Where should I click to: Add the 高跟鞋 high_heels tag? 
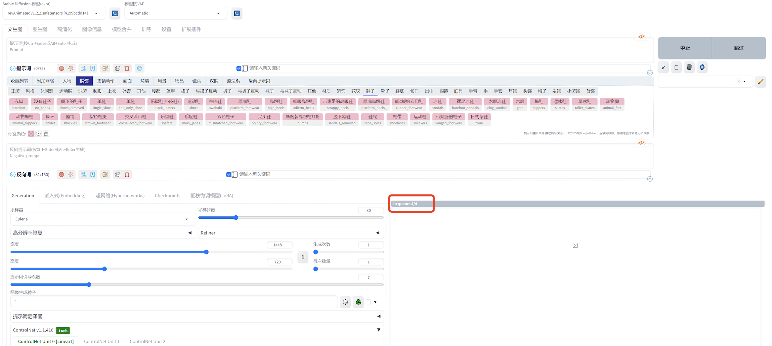click(x=276, y=104)
